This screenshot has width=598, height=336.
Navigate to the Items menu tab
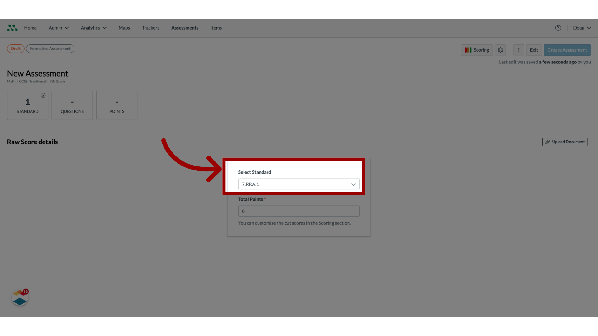click(216, 28)
